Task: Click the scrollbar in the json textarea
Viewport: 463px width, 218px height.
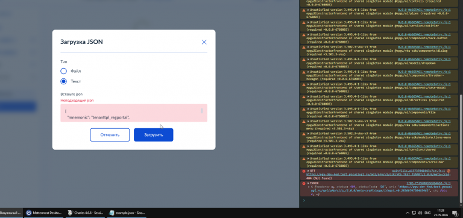Action: (202, 111)
